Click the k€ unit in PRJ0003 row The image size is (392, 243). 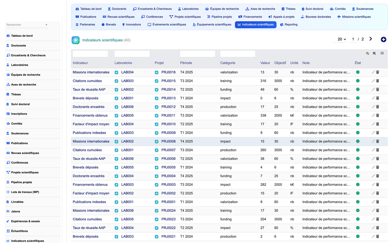click(x=292, y=185)
